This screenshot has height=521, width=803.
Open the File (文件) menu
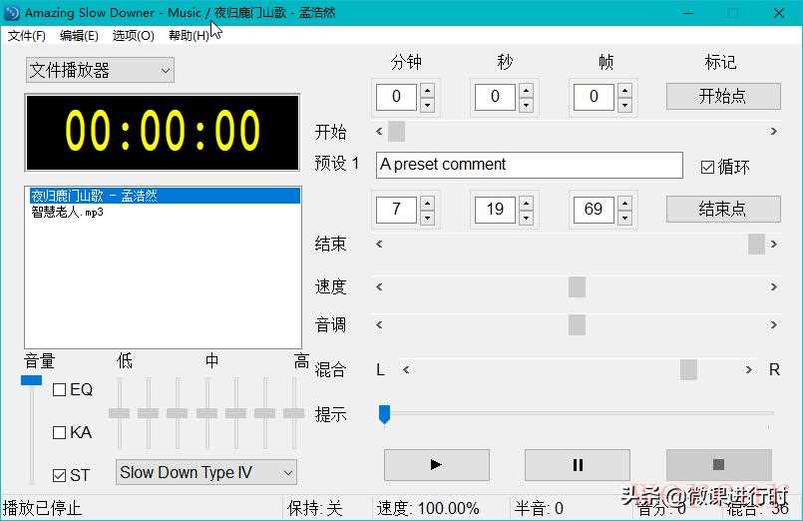pyautogui.click(x=27, y=36)
